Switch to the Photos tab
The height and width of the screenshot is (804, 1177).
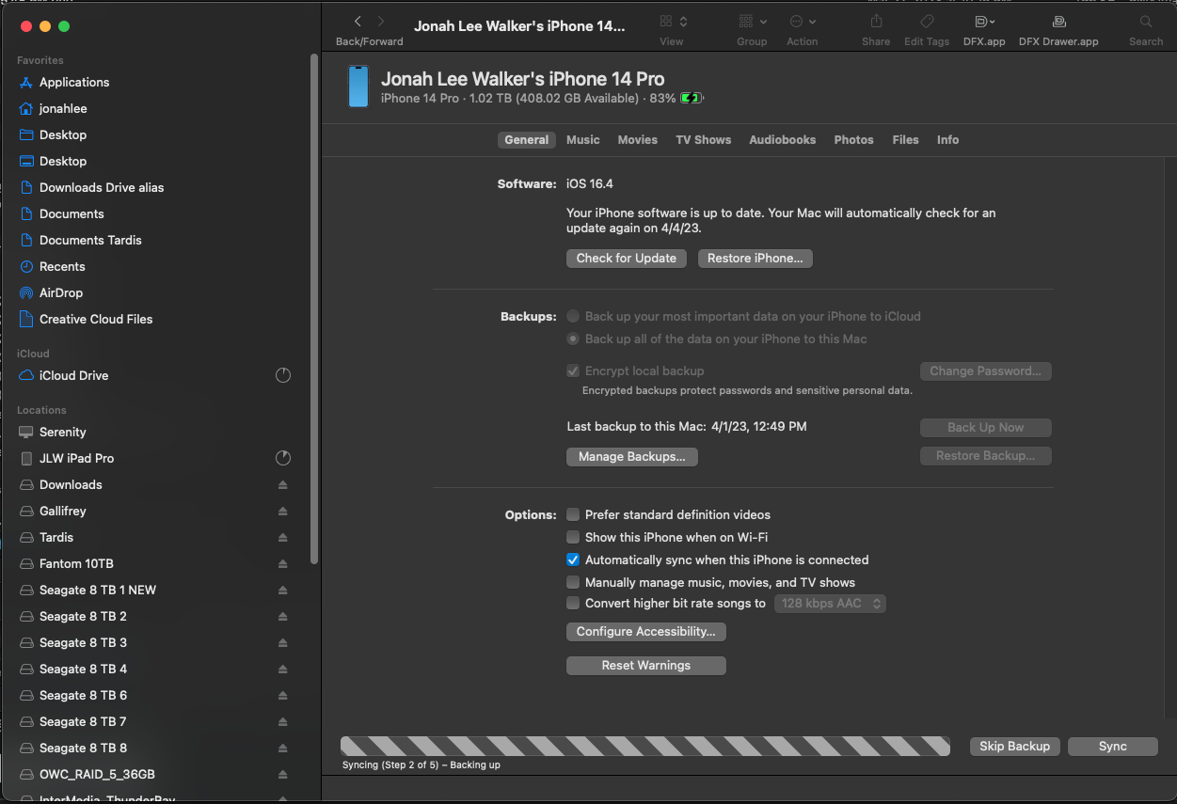[x=854, y=140]
